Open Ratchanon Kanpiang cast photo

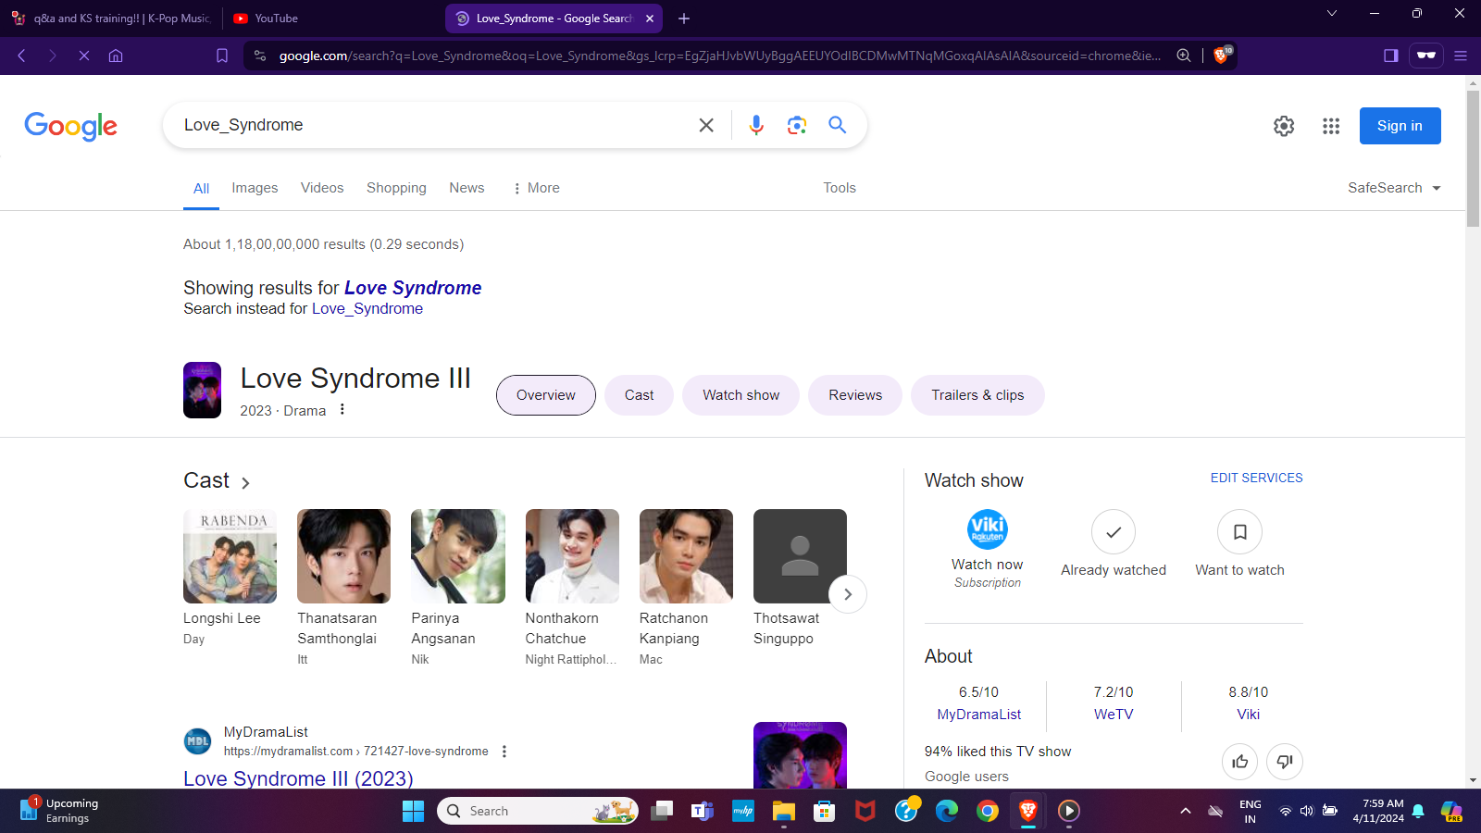point(686,556)
